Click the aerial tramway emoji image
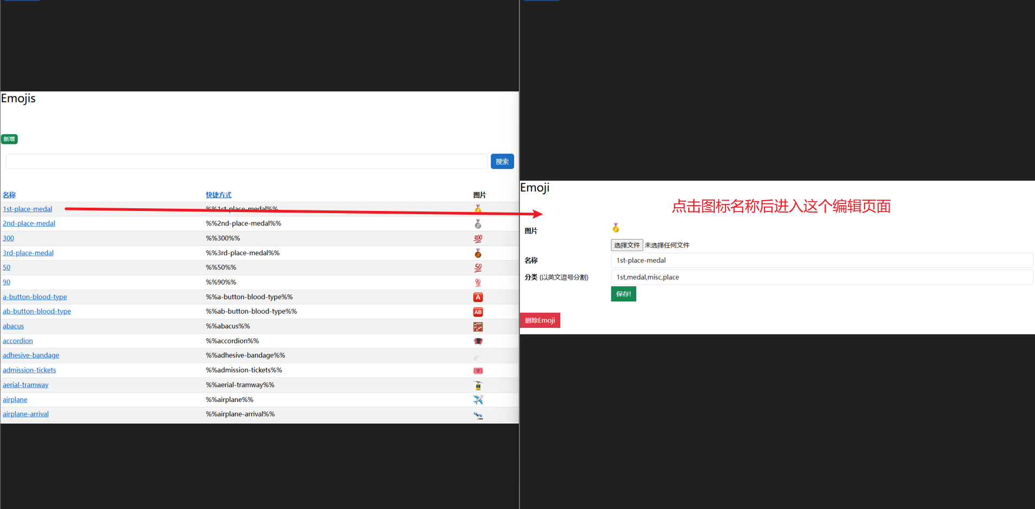The height and width of the screenshot is (509, 1035). [478, 385]
